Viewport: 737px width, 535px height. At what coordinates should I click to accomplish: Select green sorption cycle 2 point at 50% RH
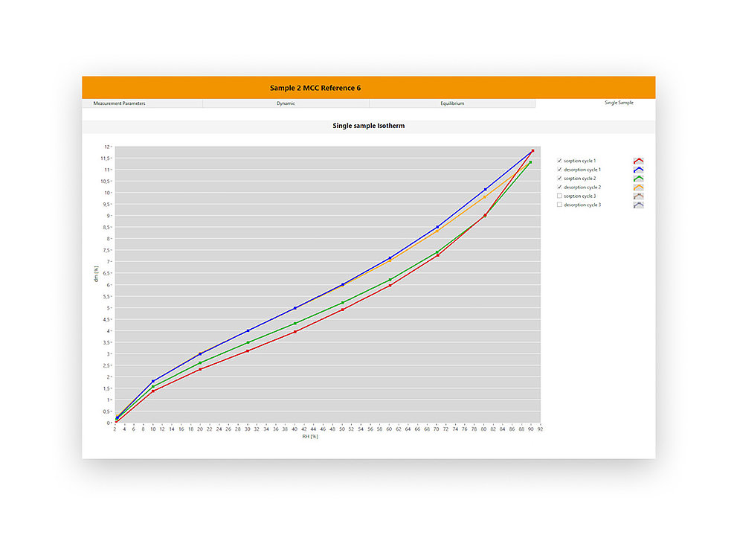342,303
